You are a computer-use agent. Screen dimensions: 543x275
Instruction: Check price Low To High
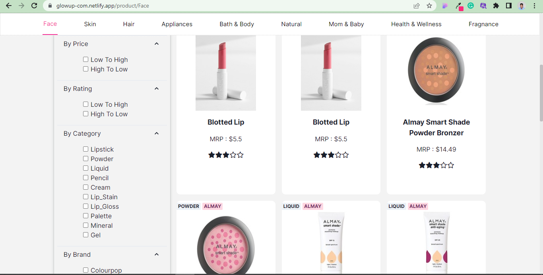pyautogui.click(x=85, y=59)
